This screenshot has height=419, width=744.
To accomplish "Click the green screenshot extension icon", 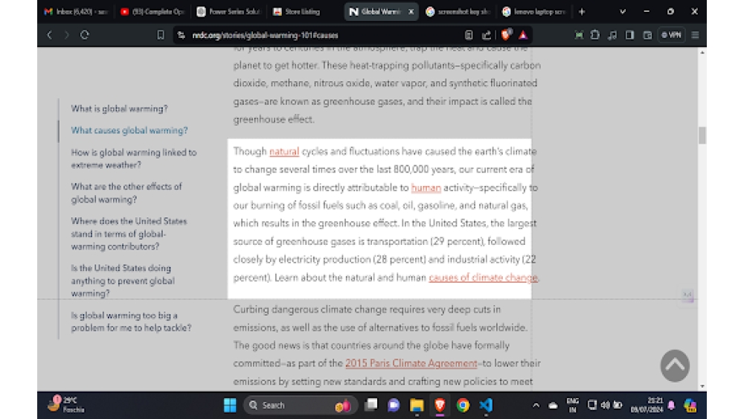I will coord(579,35).
